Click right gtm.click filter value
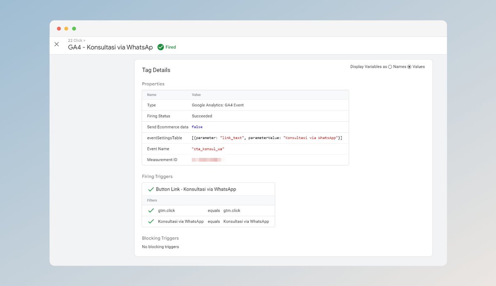 232,210
